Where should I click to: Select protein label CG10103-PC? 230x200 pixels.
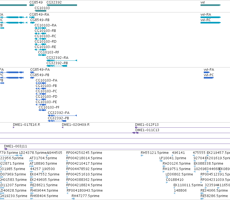click(x=46, y=91)
